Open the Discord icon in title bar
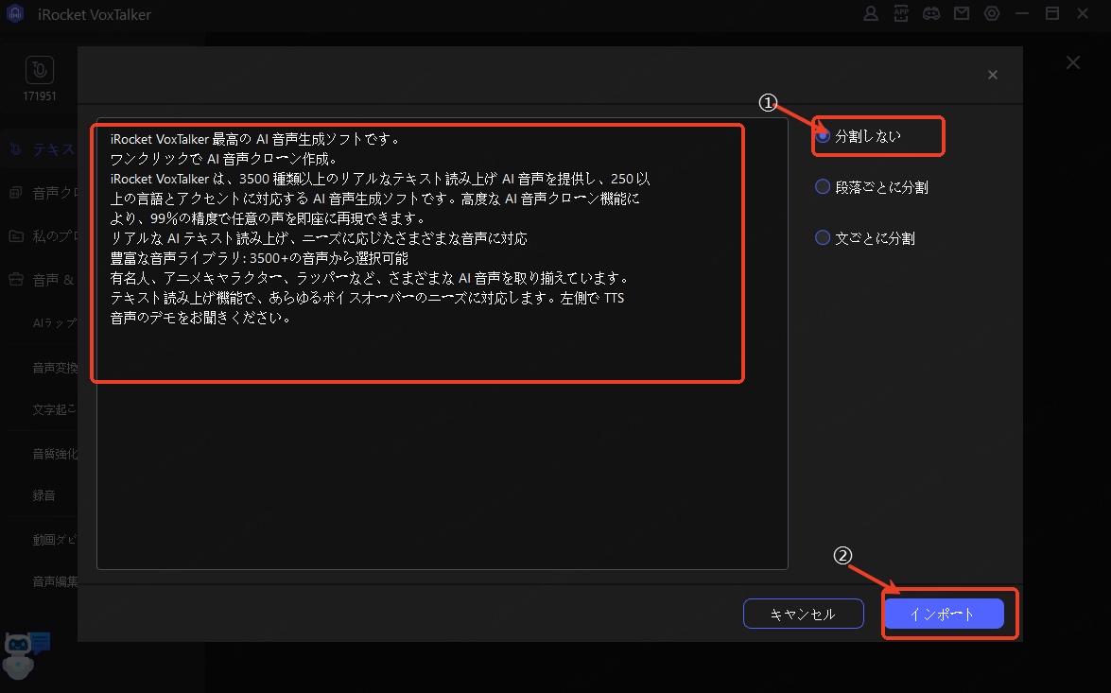Screen dimensions: 1111x693 [931, 13]
